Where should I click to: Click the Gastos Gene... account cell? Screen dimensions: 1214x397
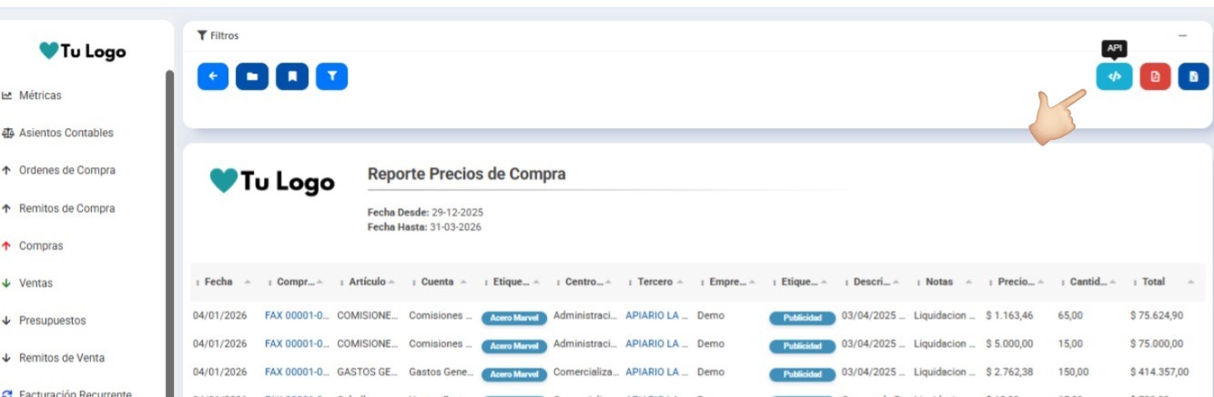440,372
